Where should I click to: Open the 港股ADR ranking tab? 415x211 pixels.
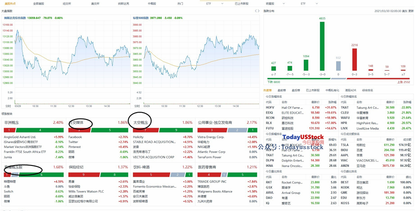(351, 90)
